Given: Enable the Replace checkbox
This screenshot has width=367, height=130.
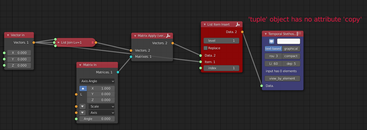Looking at the screenshot, I should pyautogui.click(x=206, y=48).
